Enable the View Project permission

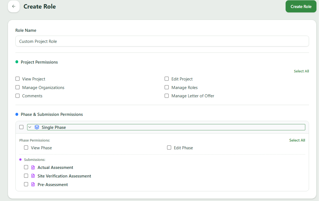click(x=18, y=79)
